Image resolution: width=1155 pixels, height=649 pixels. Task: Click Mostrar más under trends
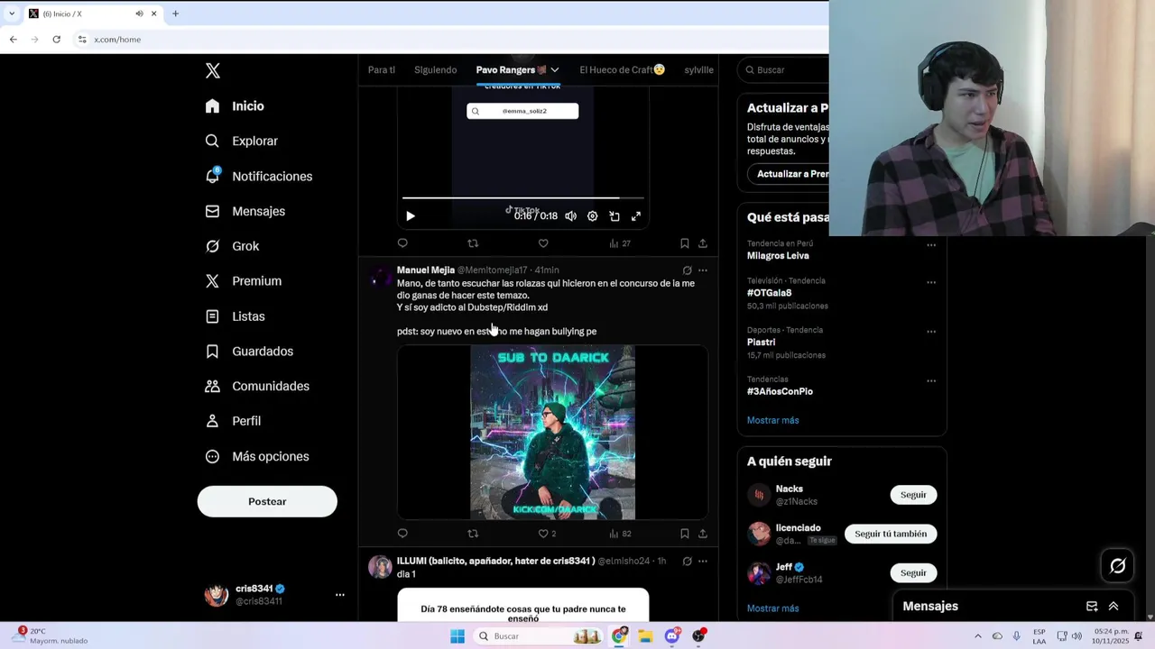click(x=772, y=420)
